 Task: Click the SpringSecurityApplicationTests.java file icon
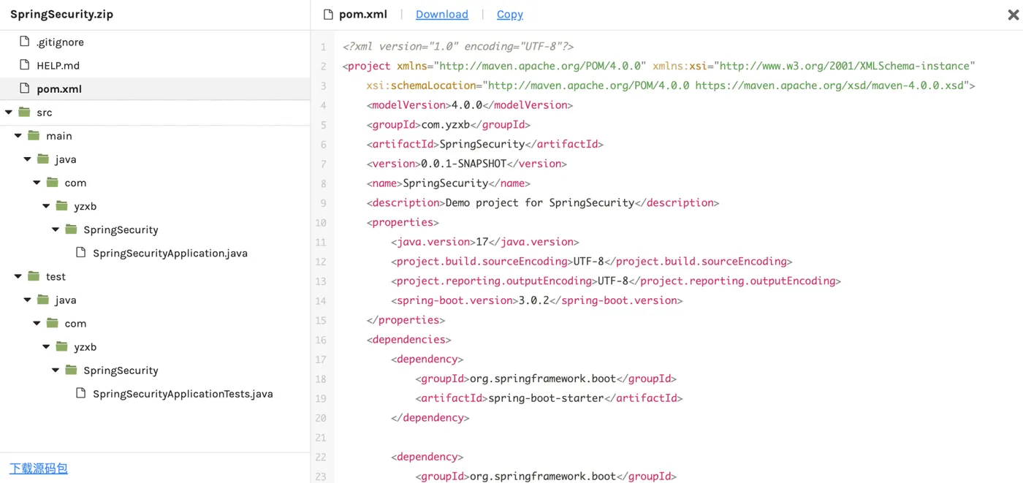tap(80, 393)
